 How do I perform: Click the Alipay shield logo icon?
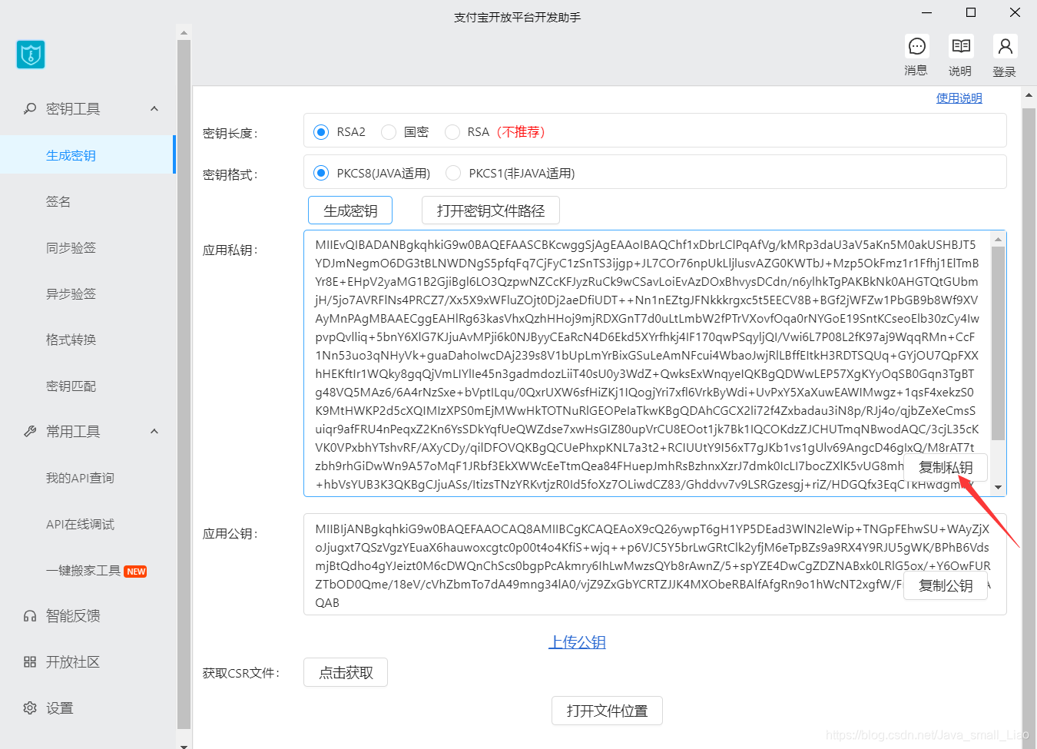click(31, 55)
